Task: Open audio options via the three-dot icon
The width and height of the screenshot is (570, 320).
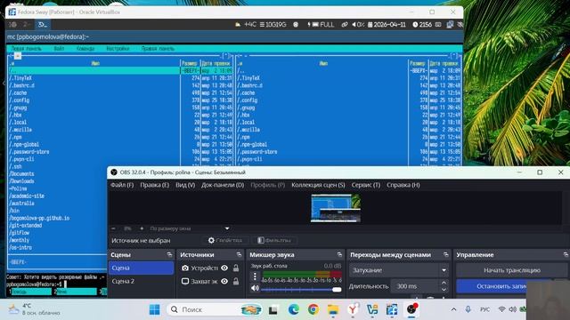Action: point(255,276)
